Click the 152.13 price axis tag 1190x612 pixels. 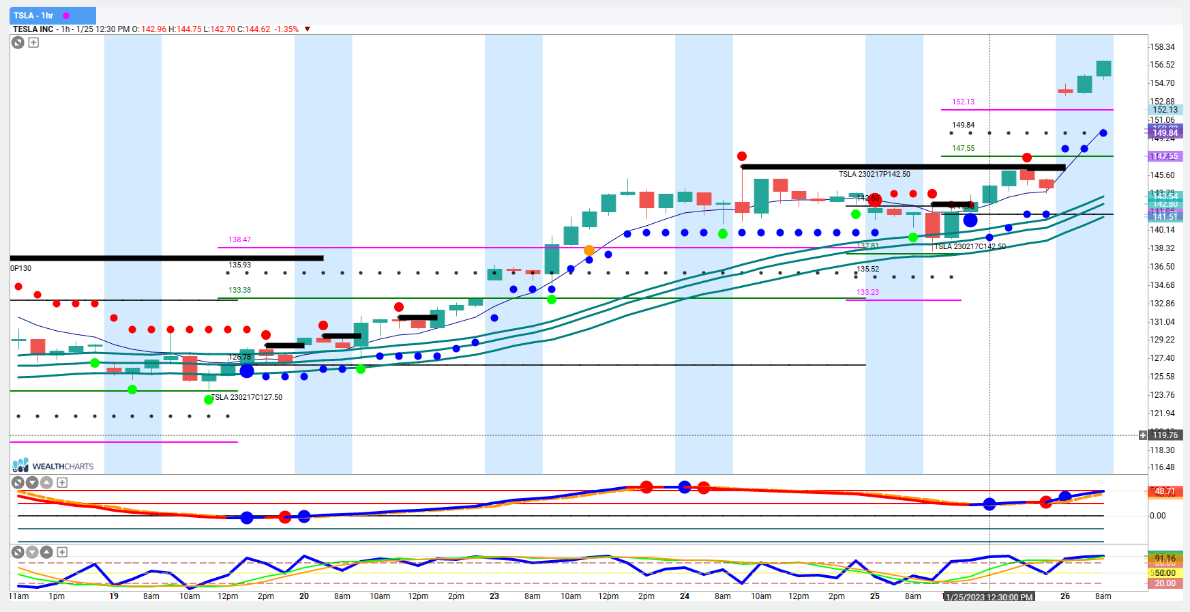pyautogui.click(x=1165, y=110)
